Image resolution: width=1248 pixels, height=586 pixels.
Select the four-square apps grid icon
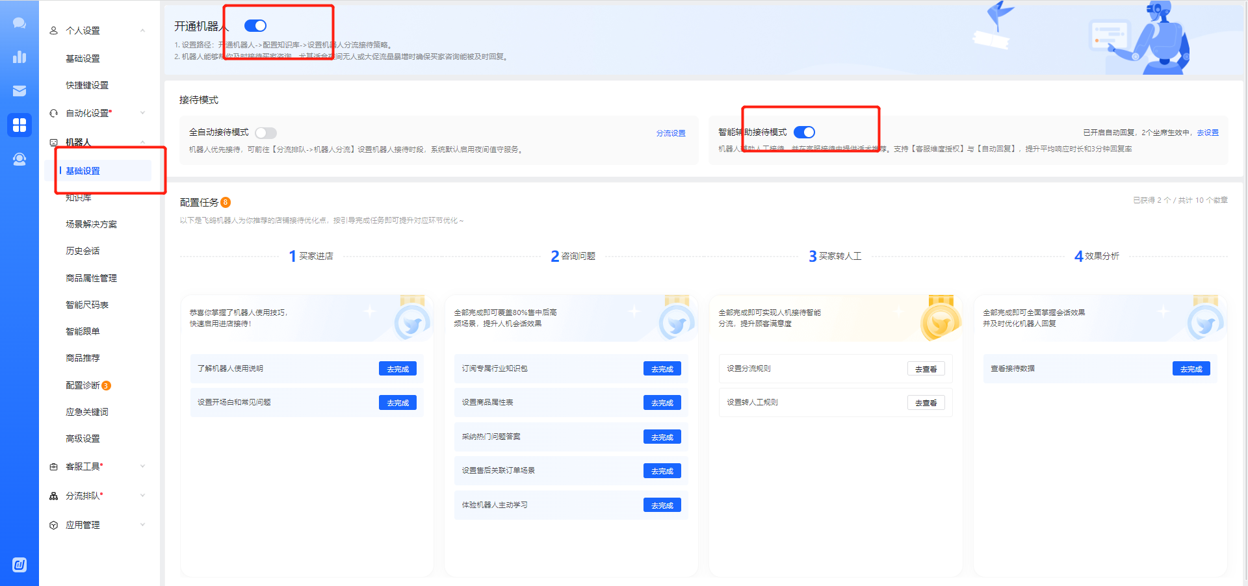point(19,125)
